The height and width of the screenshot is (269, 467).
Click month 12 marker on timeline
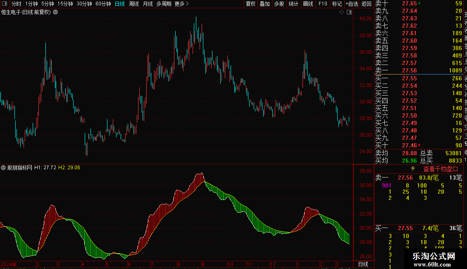click(272, 264)
